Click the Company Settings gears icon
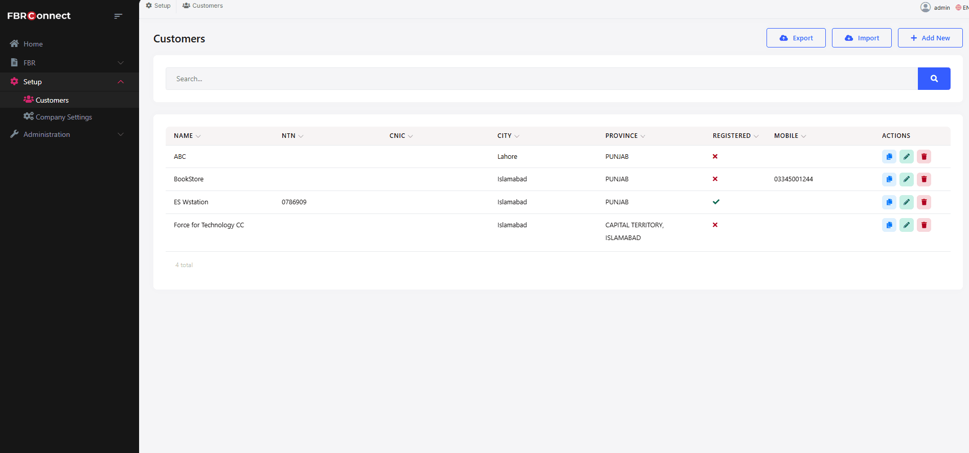969x453 pixels. coord(29,116)
